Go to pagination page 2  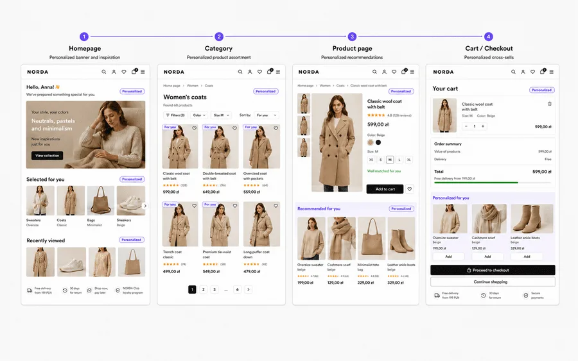coord(203,290)
